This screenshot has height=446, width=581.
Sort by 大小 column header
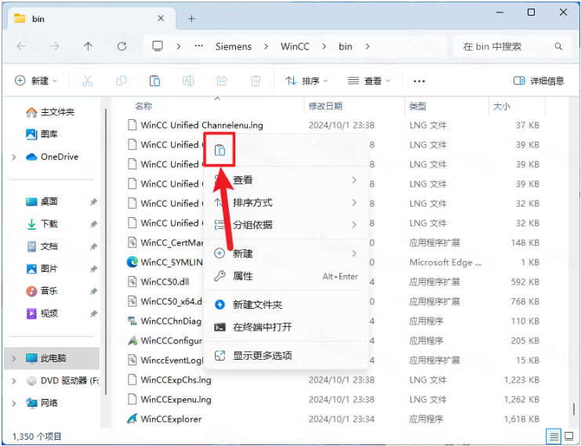(x=502, y=107)
